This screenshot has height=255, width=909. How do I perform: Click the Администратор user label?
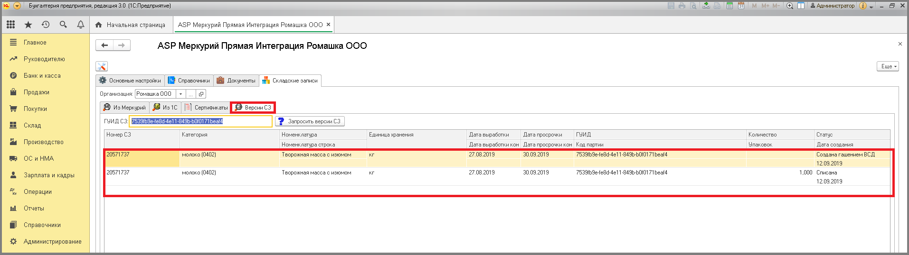click(x=832, y=6)
